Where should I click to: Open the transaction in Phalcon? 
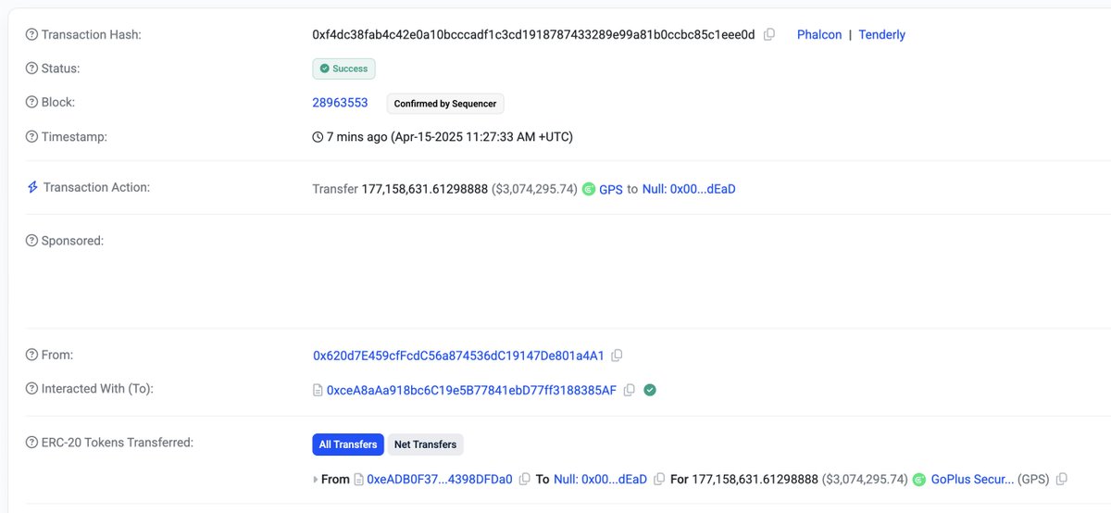819,35
